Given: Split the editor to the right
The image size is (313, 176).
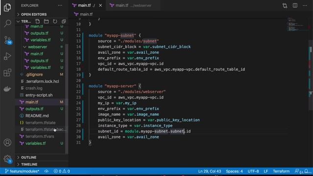Looking at the screenshot, I should pos(295,5).
